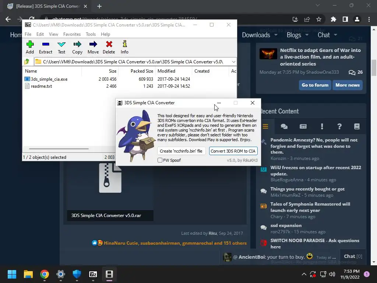Open Things you recently bought thread

(x=307, y=189)
